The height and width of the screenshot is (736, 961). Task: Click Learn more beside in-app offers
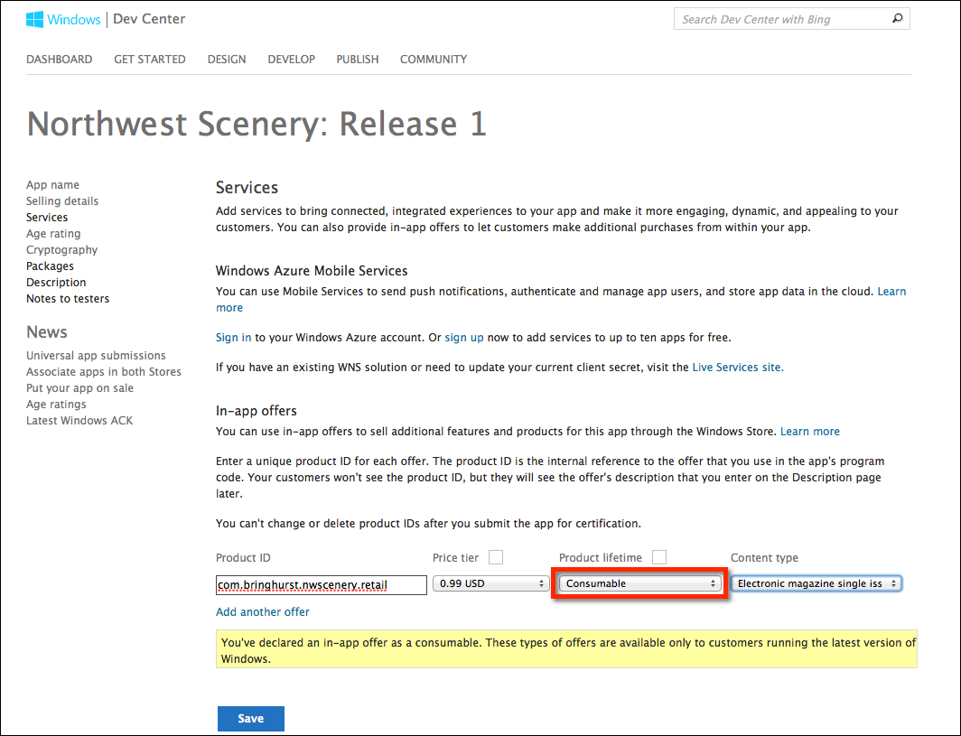(810, 432)
